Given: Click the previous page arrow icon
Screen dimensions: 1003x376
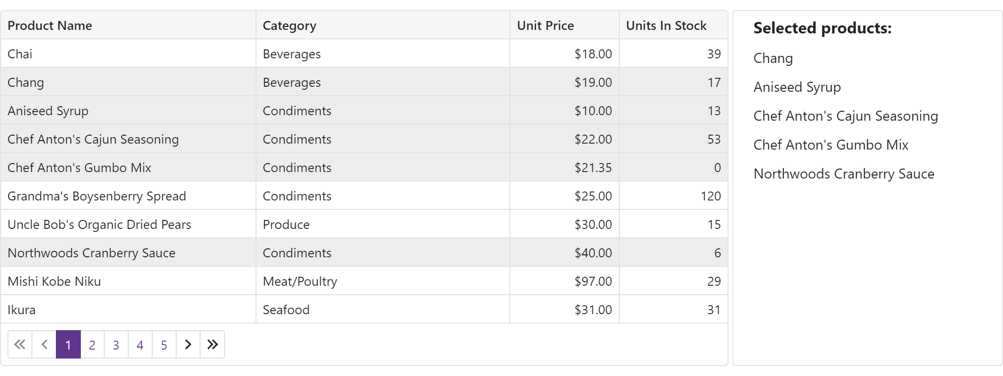Looking at the screenshot, I should tap(44, 345).
